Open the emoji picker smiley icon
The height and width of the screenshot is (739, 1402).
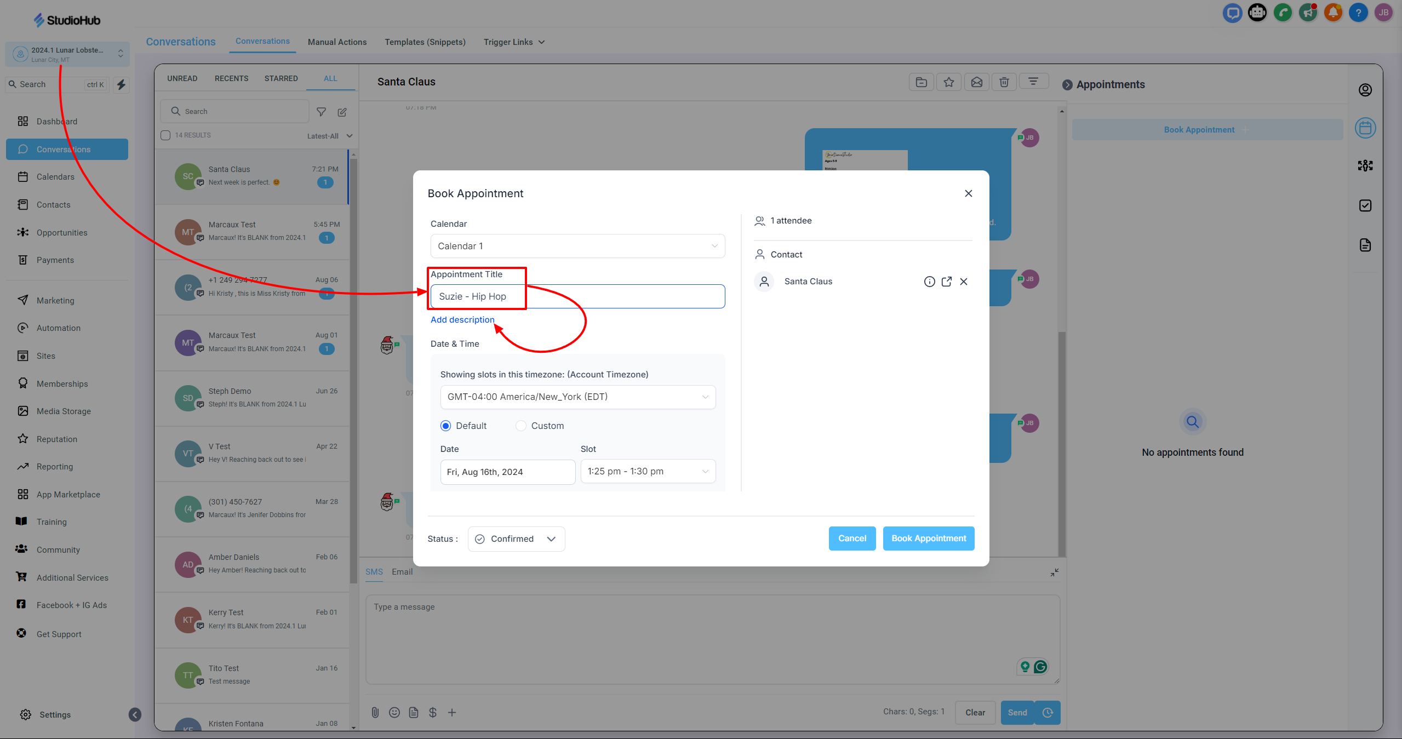pos(394,712)
